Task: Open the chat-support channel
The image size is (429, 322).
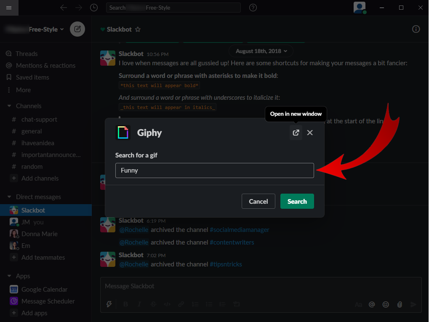Action: coord(39,120)
